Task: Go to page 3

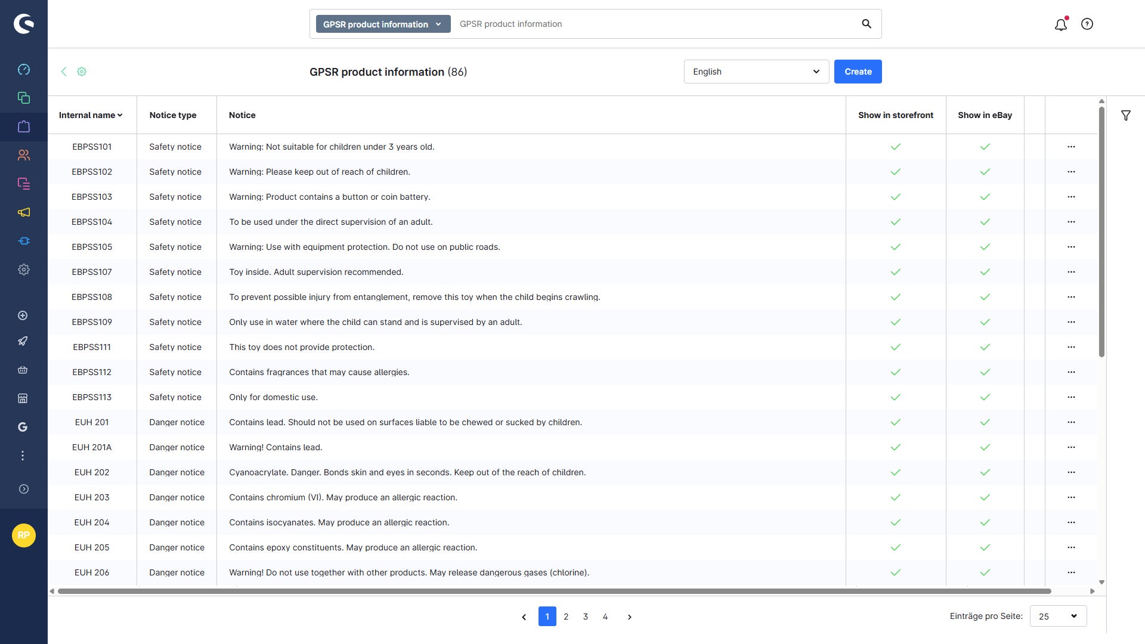Action: (586, 617)
